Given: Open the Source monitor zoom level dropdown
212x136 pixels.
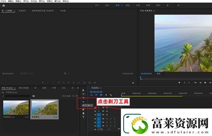Looking at the screenshot, I should pyautogui.click(x=26, y=73).
